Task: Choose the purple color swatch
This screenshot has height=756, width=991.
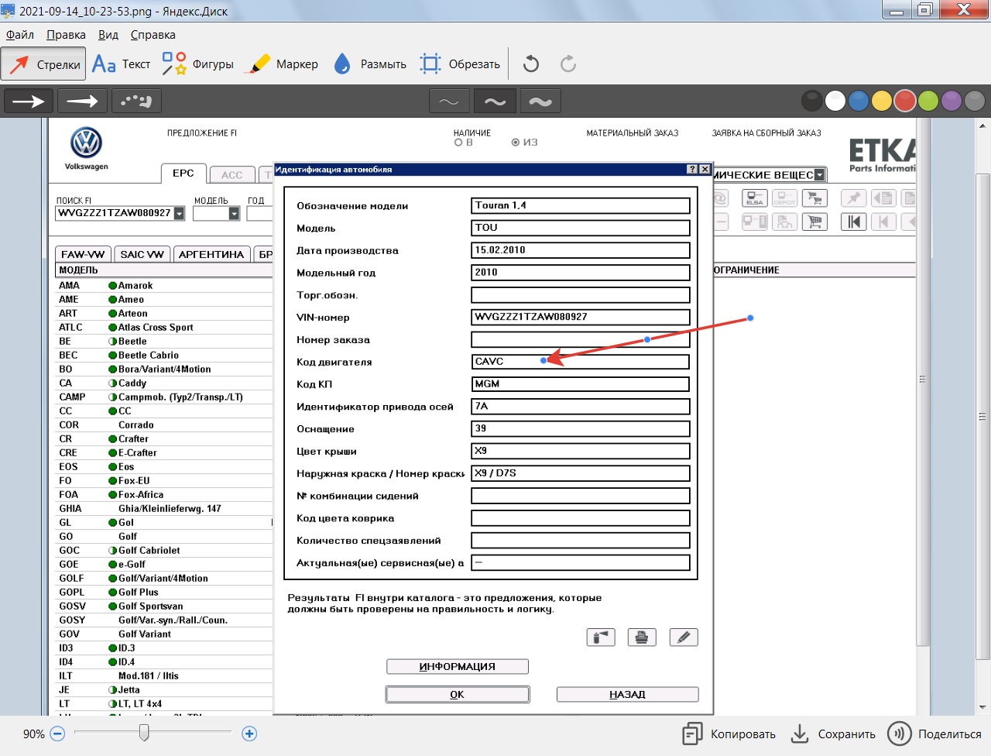Action: 952,101
